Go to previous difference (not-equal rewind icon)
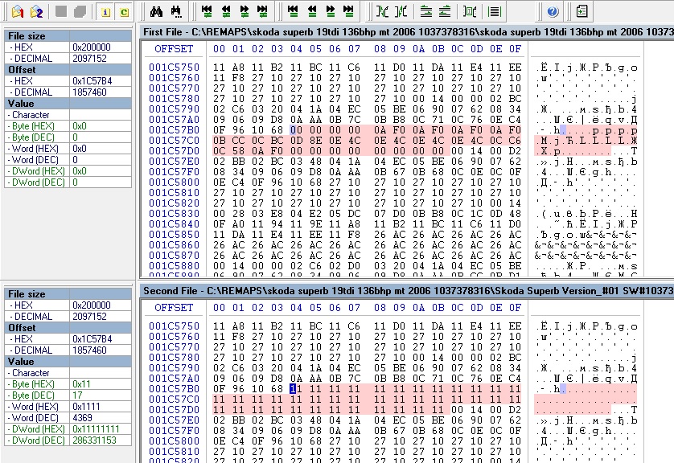This screenshot has height=463, width=674. [226, 11]
